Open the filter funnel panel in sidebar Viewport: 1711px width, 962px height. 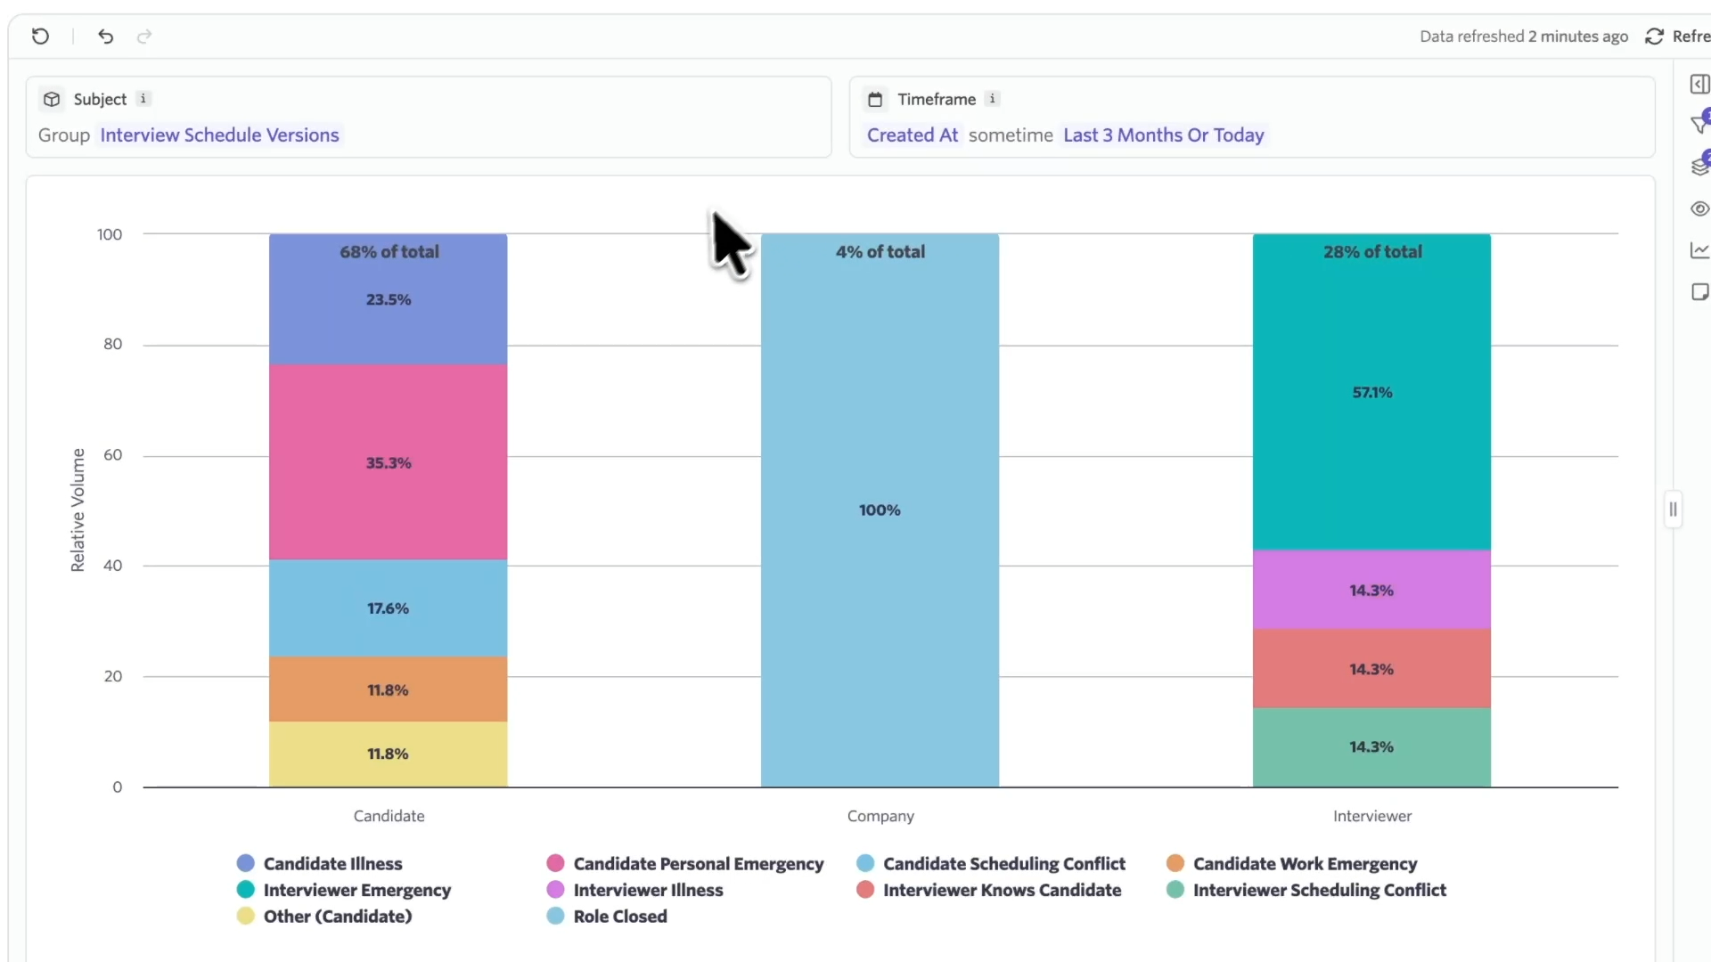(x=1699, y=125)
